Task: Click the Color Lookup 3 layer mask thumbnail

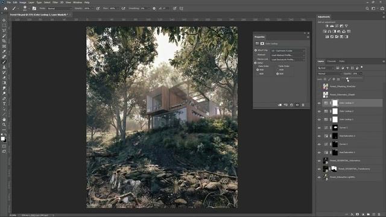Action: (x=335, y=103)
